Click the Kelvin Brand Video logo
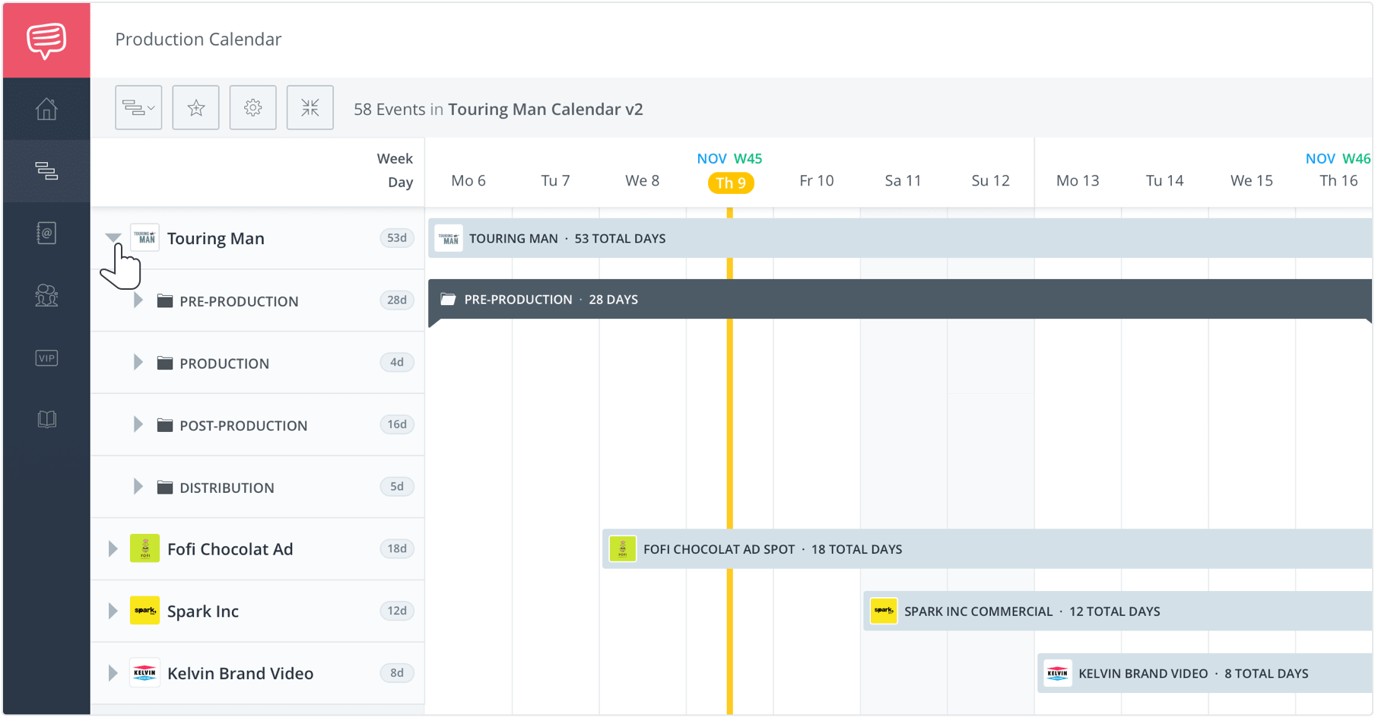 coord(144,673)
